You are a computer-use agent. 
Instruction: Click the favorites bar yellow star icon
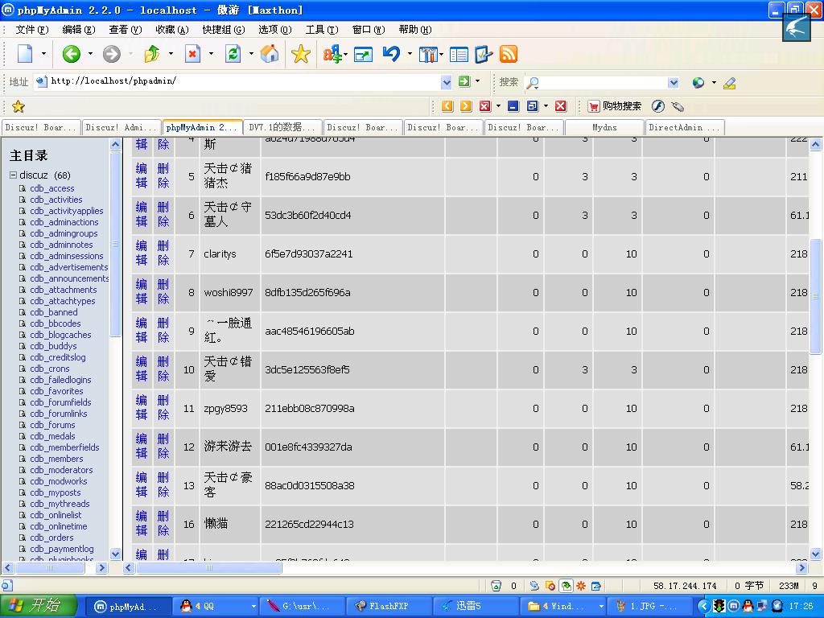(x=19, y=107)
